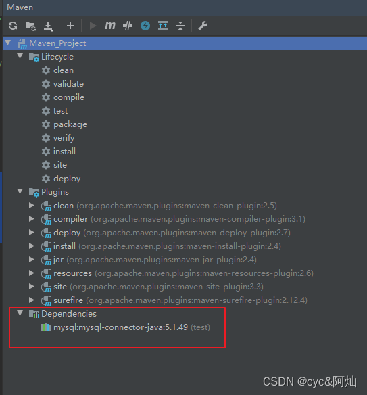Select the test lifecycle phase
Viewport: 367px width, 395px height.
(60, 111)
